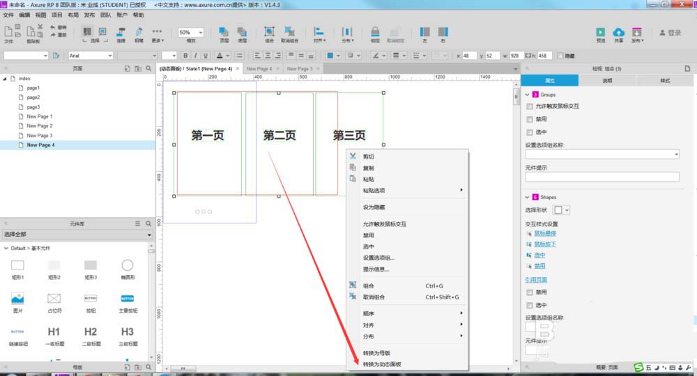Select the 图片 image widget in the library
Viewport: 697px width, 376px height.
pos(17,298)
